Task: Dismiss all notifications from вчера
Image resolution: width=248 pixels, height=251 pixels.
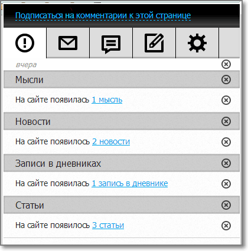Action: [226, 64]
